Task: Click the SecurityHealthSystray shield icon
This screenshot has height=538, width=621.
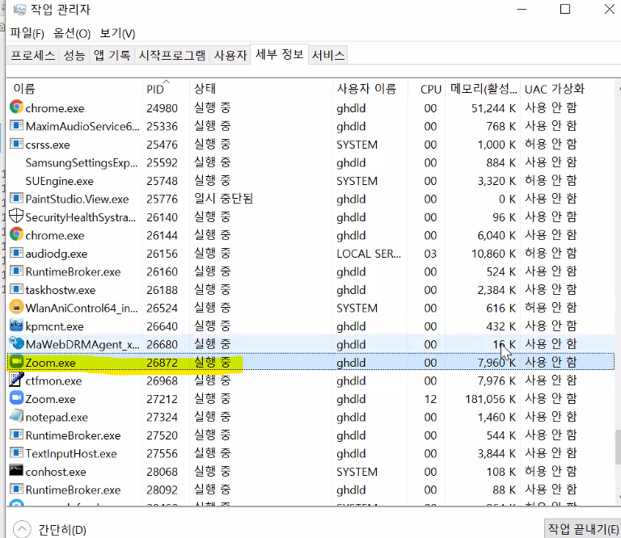Action: [16, 216]
